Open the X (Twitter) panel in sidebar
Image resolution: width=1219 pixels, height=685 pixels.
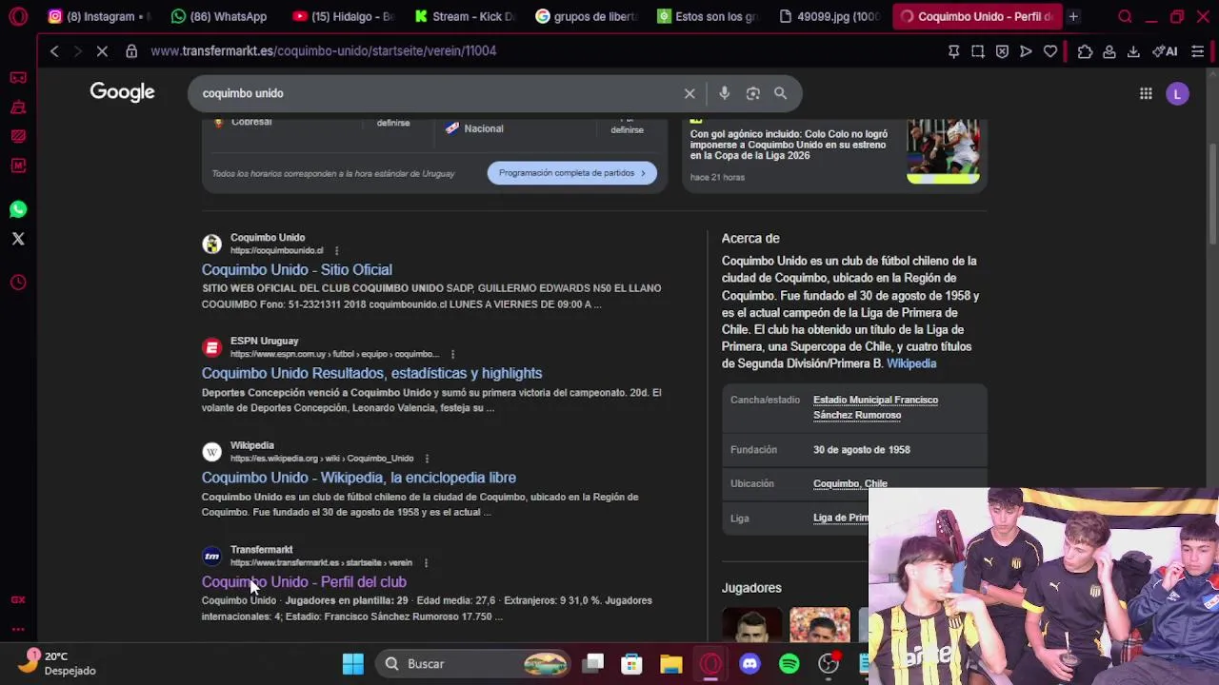18,239
